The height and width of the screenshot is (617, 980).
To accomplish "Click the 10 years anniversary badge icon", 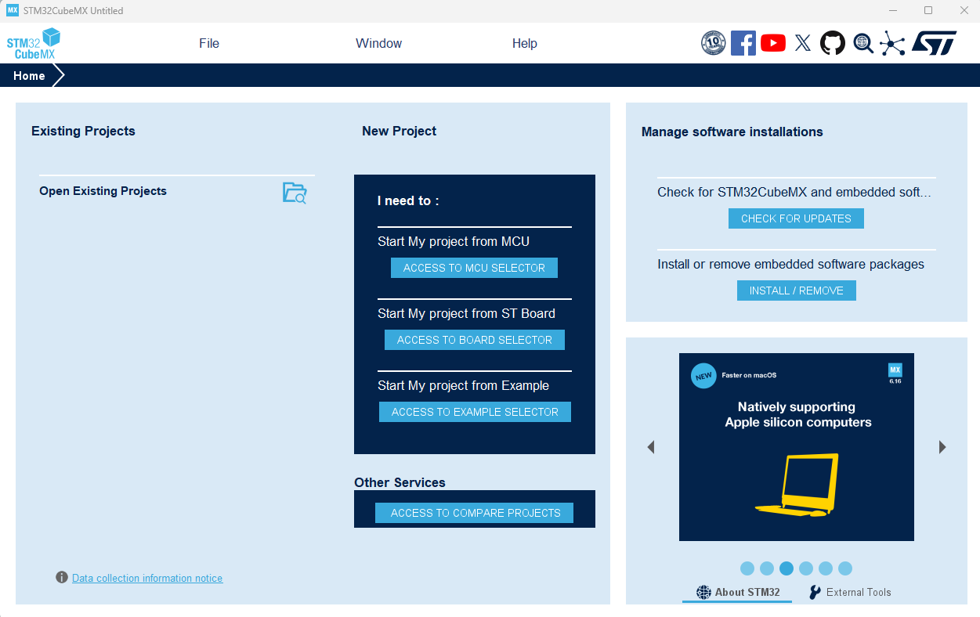I will [x=713, y=43].
